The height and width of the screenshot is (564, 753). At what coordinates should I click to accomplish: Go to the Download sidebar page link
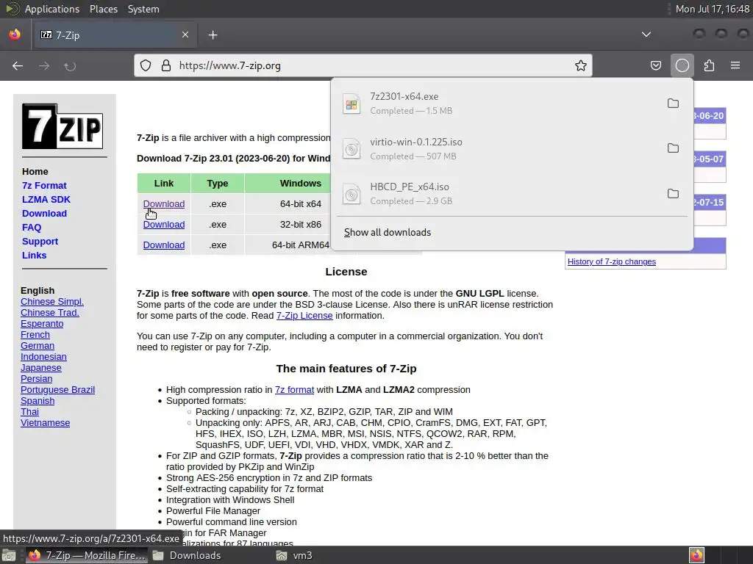point(44,214)
